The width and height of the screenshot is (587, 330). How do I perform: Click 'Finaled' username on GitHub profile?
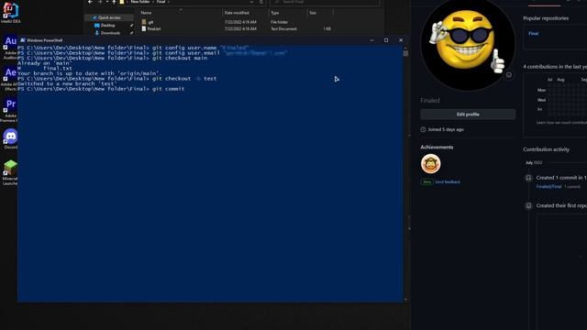[430, 101]
